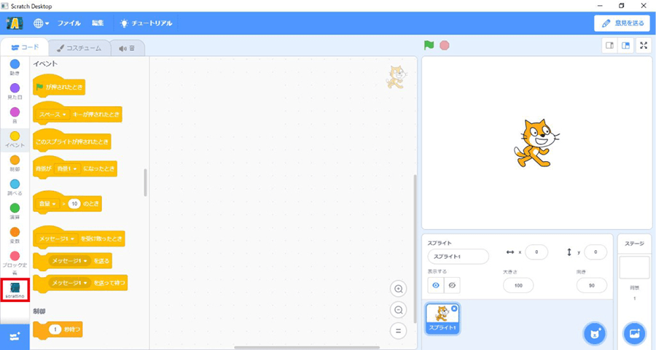Viewport: 656px width, 350px height.
Task: Click the workspace horizontal scrollbar
Action: pyautogui.click(x=307, y=347)
